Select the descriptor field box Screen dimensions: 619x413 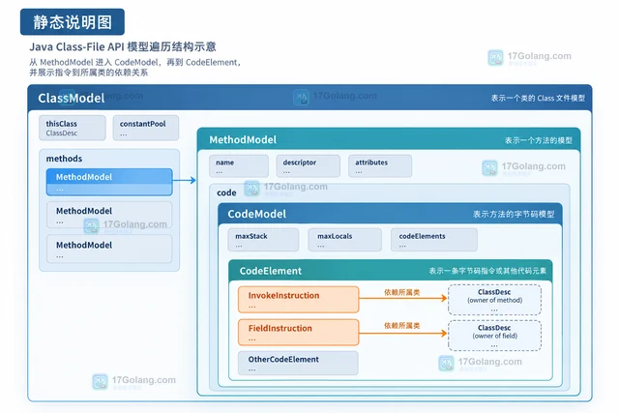coord(308,165)
